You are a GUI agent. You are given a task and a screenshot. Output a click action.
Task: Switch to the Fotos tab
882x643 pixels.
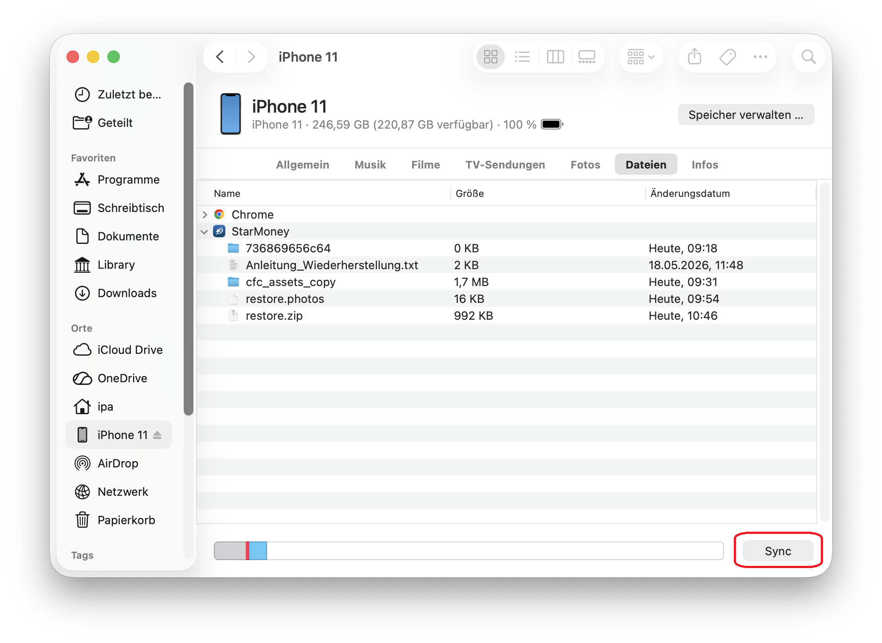coord(585,165)
